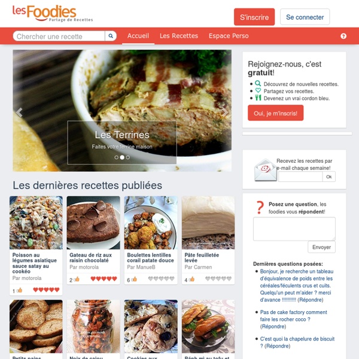This screenshot has height=359, width=359.
Task: Open Répondre link for rocher coco question
Action: click(273, 327)
